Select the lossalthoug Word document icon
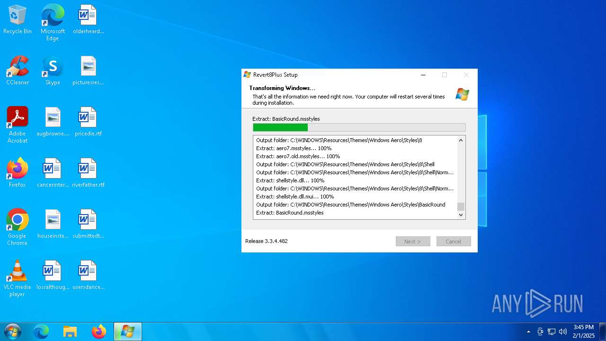The width and height of the screenshot is (606, 341). point(53,276)
